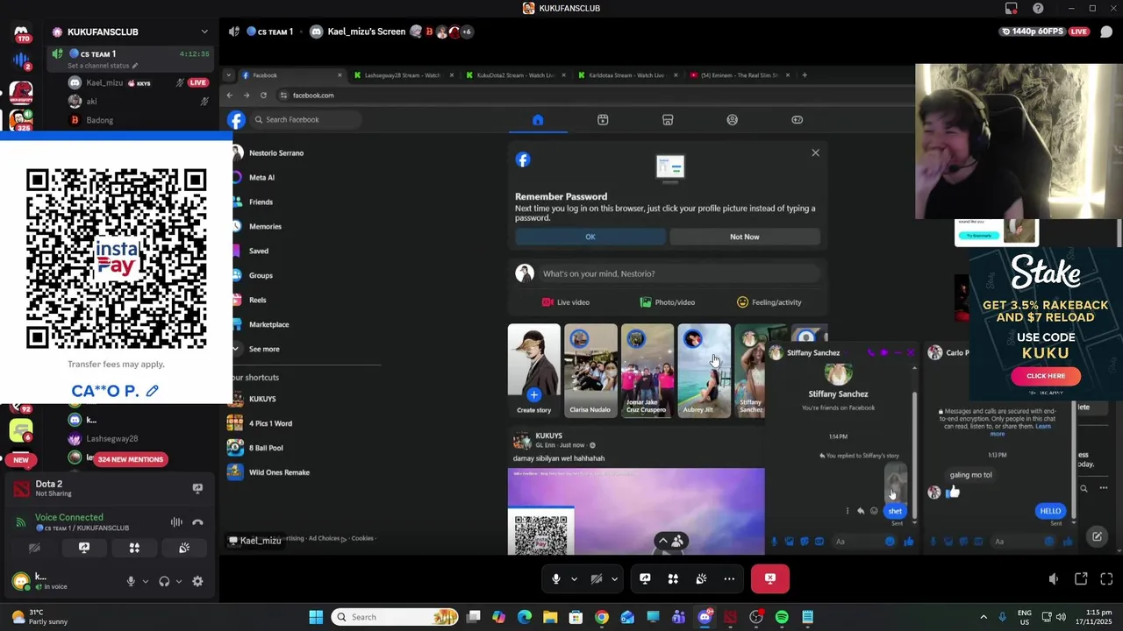The image size is (1123, 631).
Task: Click Facebook Home nav icon
Action: (x=538, y=119)
